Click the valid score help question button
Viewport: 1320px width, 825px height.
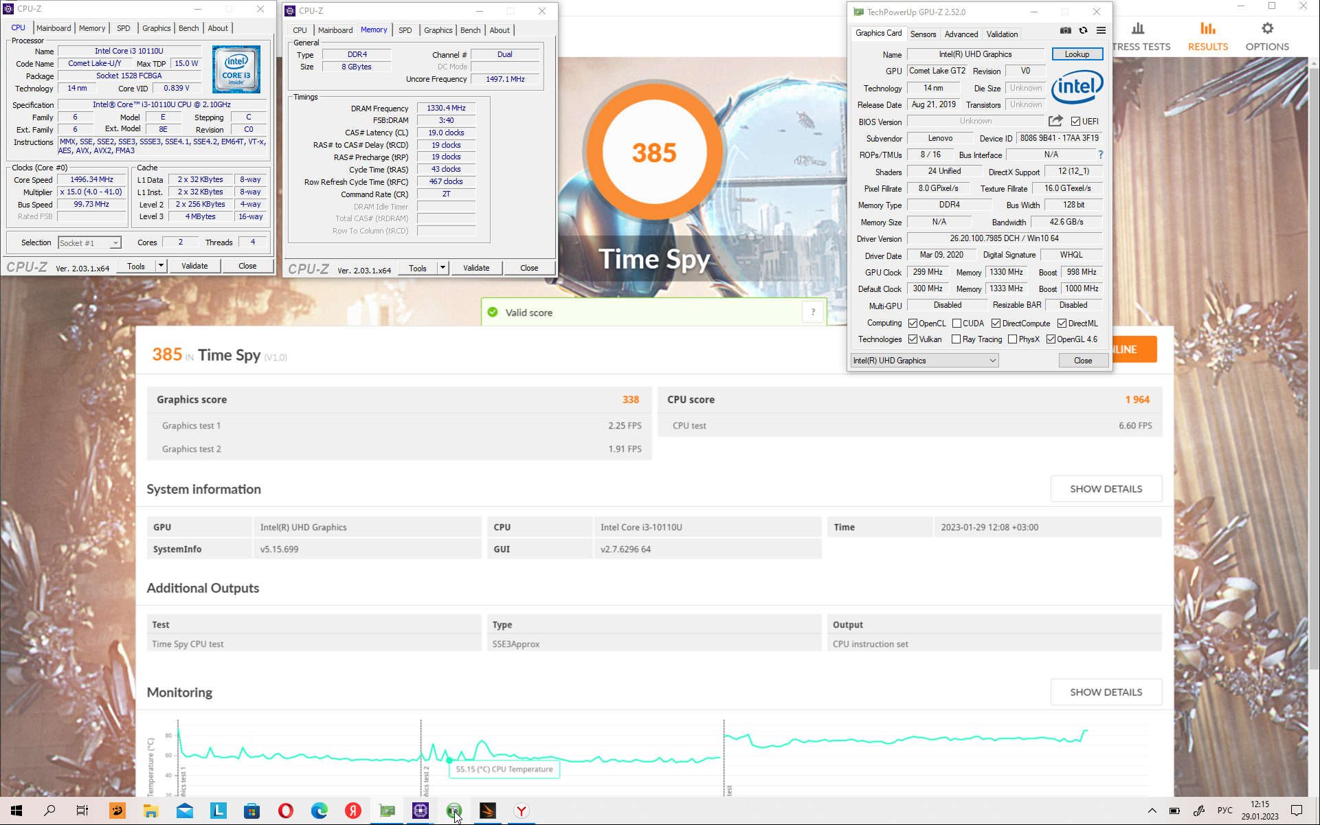813,313
